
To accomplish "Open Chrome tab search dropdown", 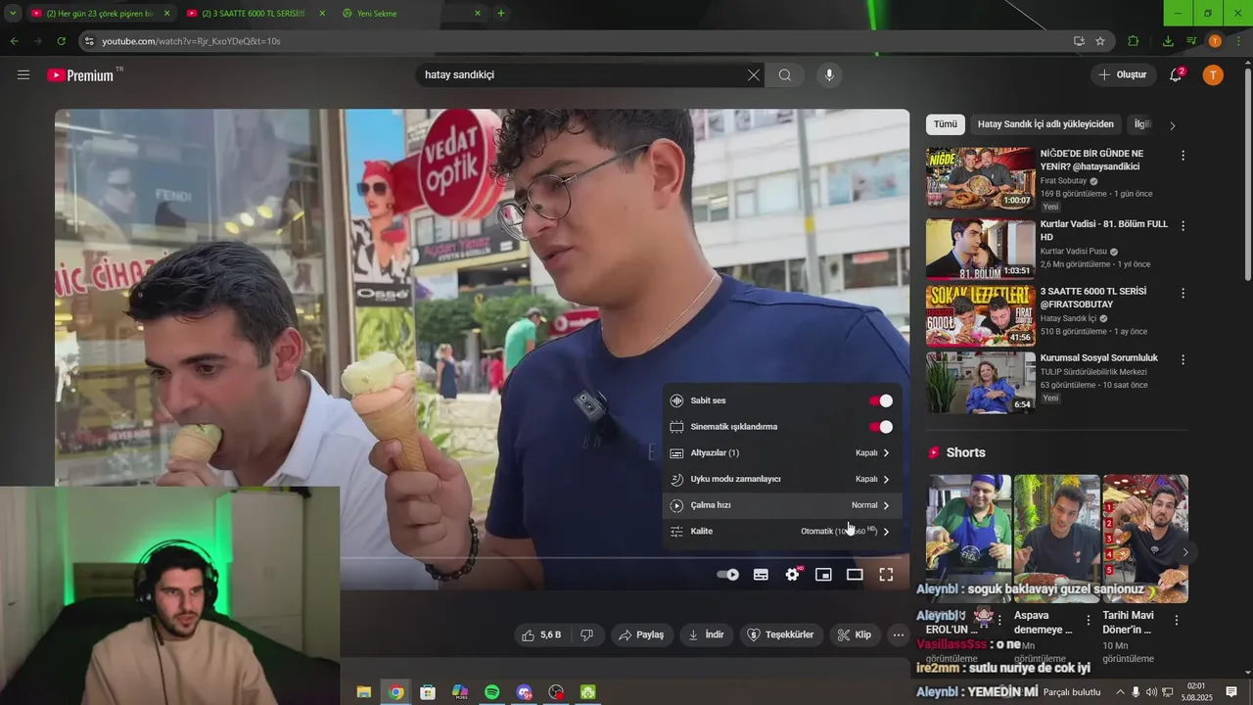I will [x=13, y=13].
